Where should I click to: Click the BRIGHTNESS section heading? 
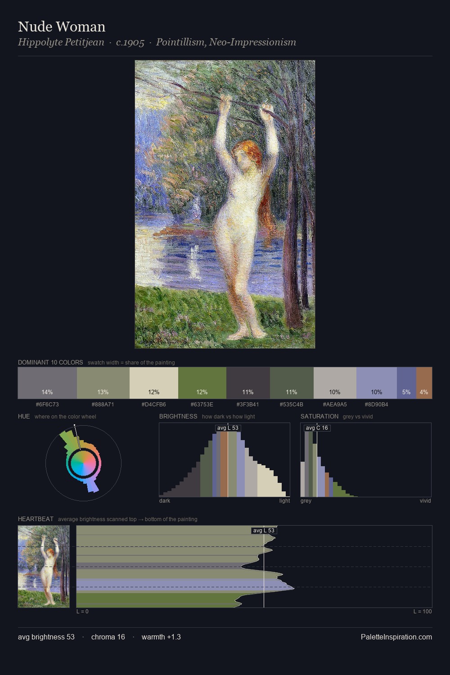178,416
